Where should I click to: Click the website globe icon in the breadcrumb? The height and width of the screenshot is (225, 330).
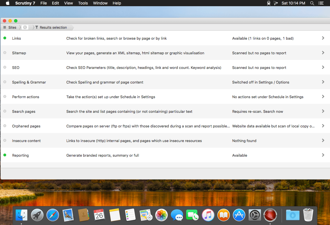click(x=25, y=27)
